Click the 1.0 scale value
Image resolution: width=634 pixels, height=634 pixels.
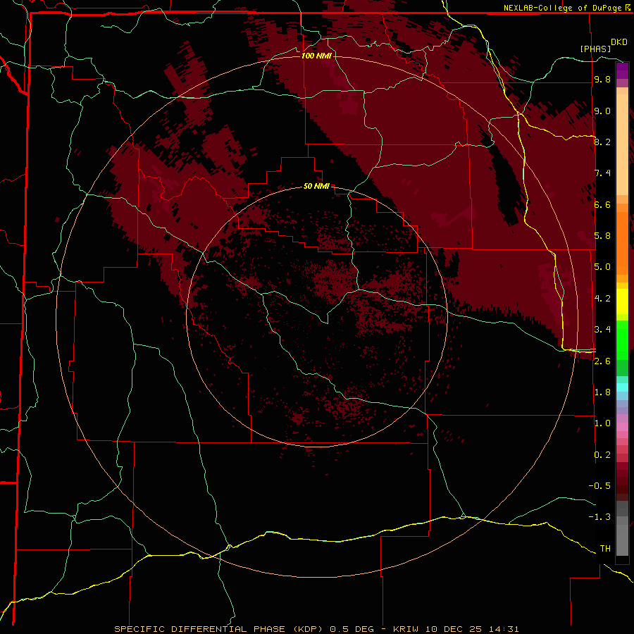click(602, 423)
